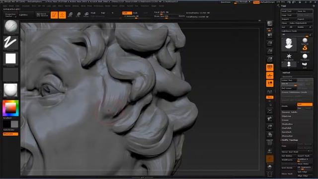The image size is (318, 179).
Task: Toggle Edit mode button
Action: [54, 15]
